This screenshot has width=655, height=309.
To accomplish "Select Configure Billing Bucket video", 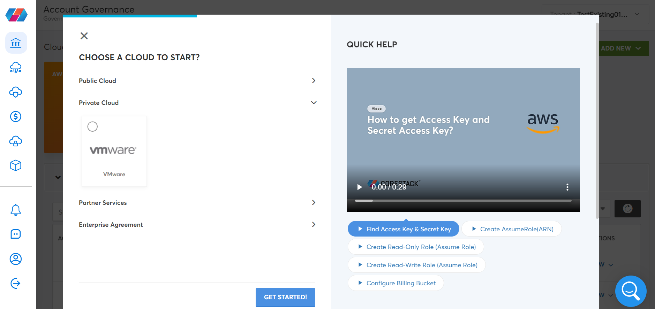I will (396, 283).
